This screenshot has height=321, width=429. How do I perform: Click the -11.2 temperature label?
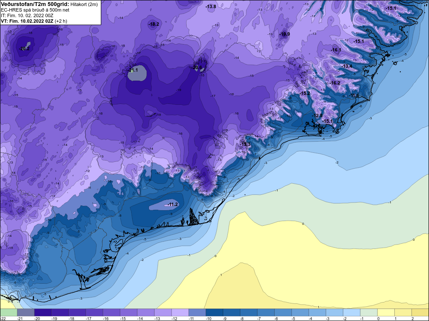(173, 205)
